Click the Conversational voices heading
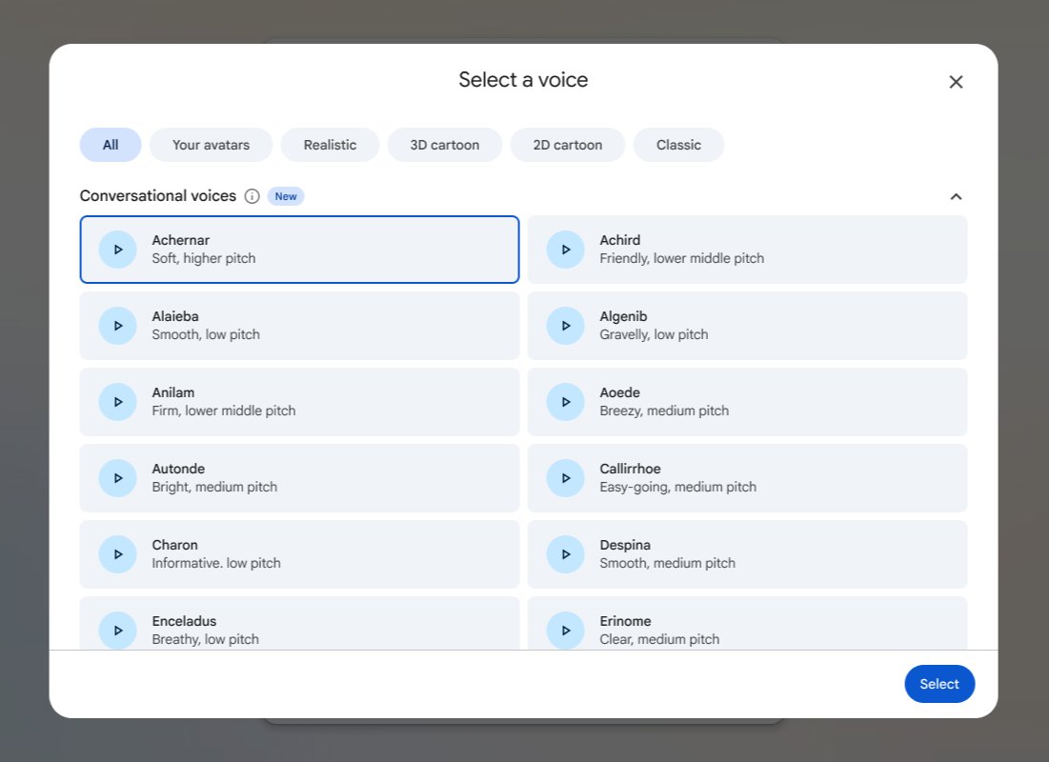The width and height of the screenshot is (1049, 762). click(x=158, y=196)
